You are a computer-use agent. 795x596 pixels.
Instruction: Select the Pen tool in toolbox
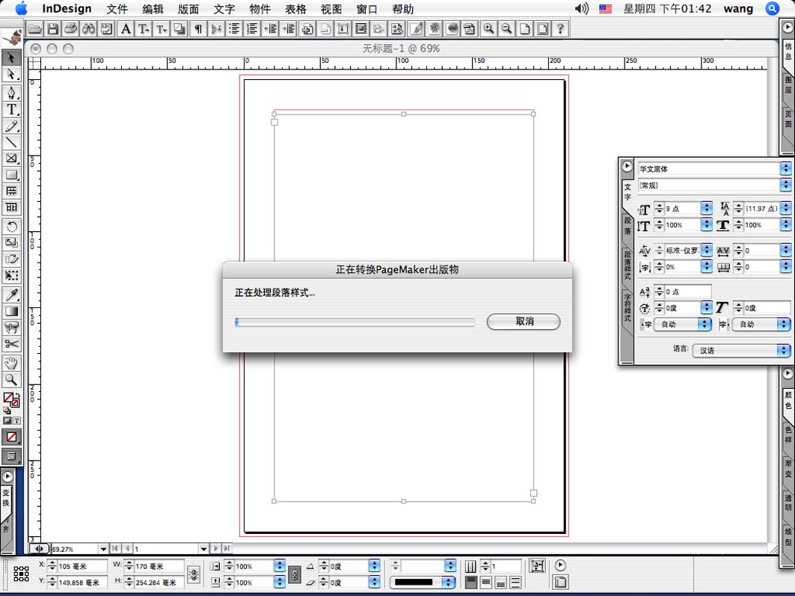(11, 93)
